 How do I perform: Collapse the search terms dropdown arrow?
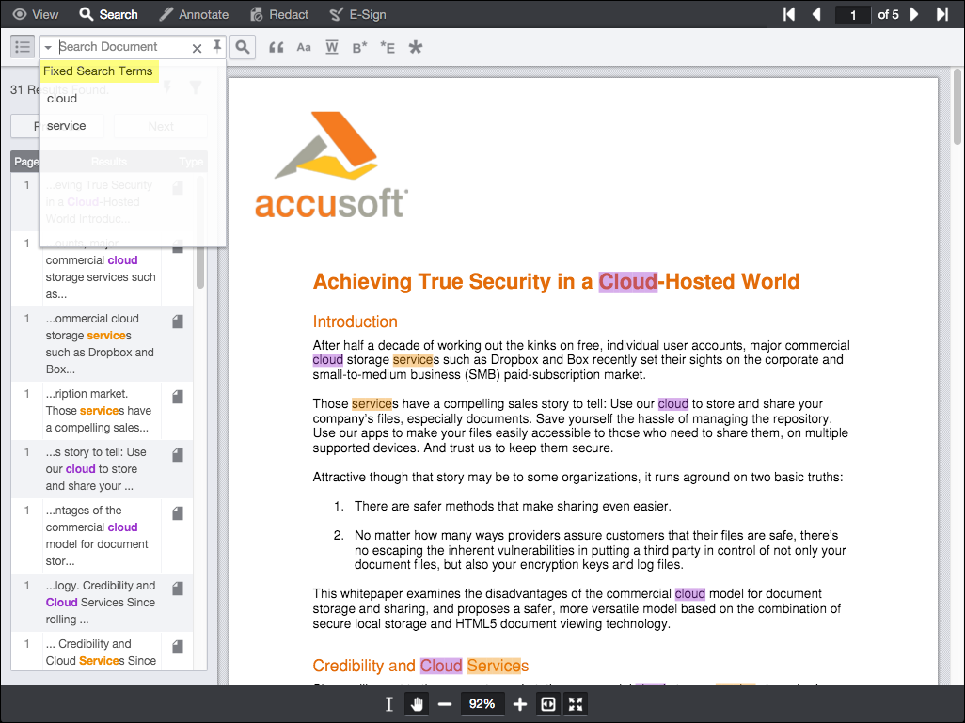click(48, 47)
